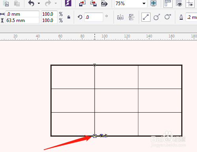Screen dimensions: 197x152
Task: Open the 75% zoom level dropdown
Action: point(144,4)
